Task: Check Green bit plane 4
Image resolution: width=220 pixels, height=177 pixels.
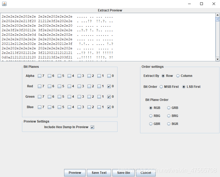Action: [x=69, y=97]
